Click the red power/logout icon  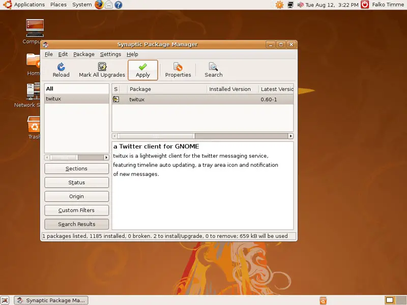(365, 5)
